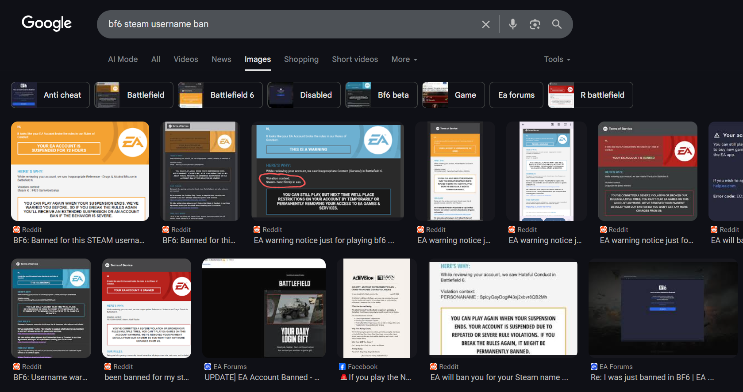Click Reddit icon above 'EA warning notice just for playing'

pos(257,230)
